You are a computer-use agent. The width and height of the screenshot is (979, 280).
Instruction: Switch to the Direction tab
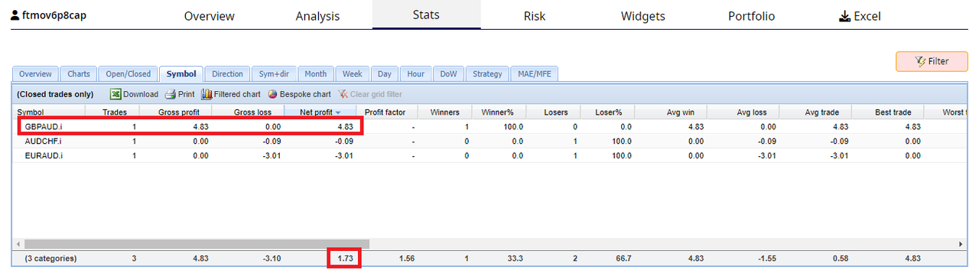pyautogui.click(x=227, y=74)
